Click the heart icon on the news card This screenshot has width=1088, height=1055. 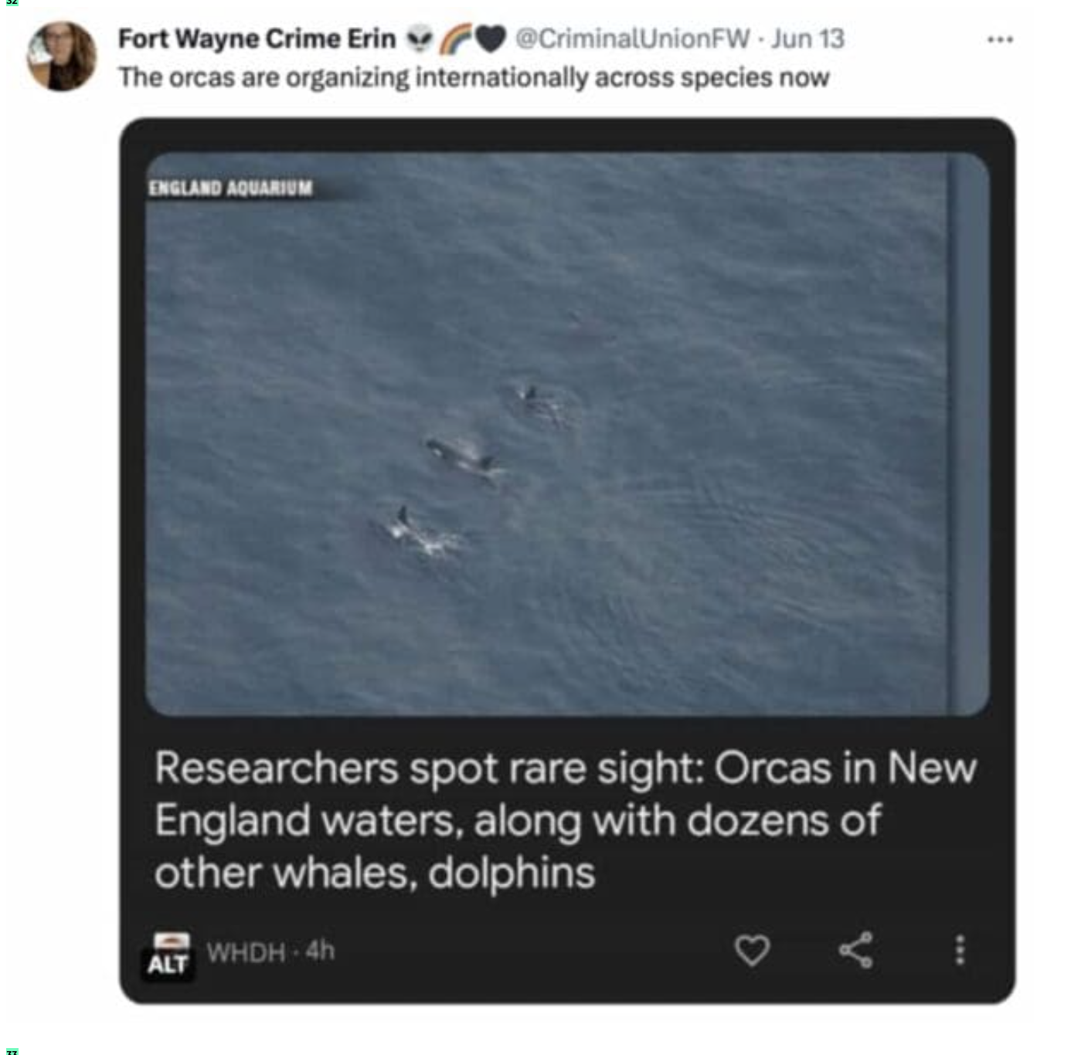[x=752, y=950]
